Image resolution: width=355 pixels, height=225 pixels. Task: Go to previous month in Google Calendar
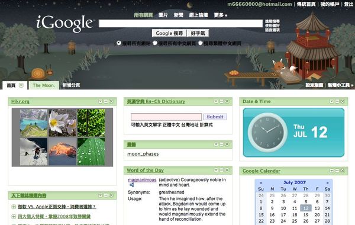pyautogui.click(x=261, y=182)
